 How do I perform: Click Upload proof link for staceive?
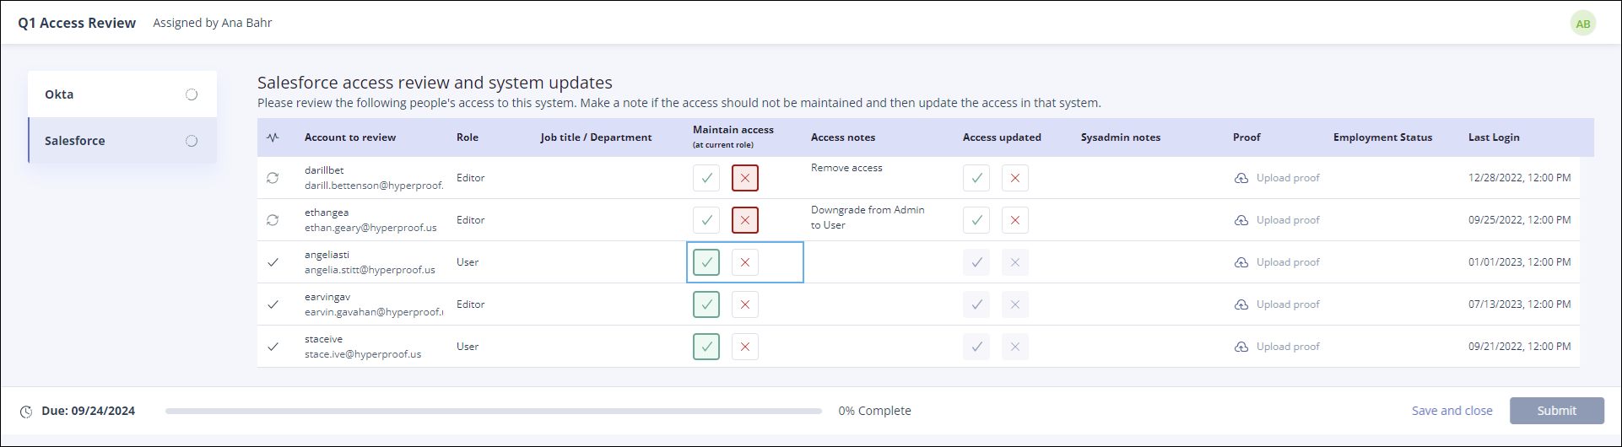point(1288,347)
